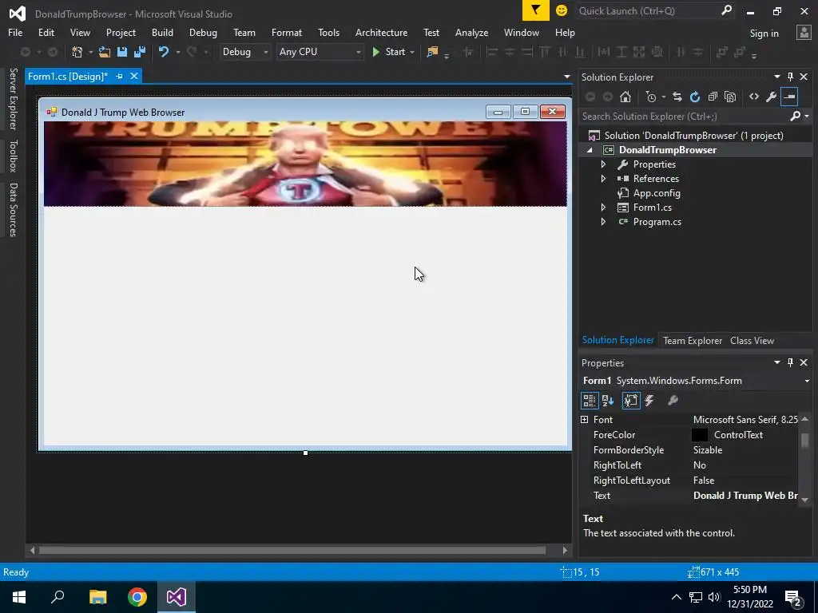Expand the Program.cs node

(x=604, y=222)
